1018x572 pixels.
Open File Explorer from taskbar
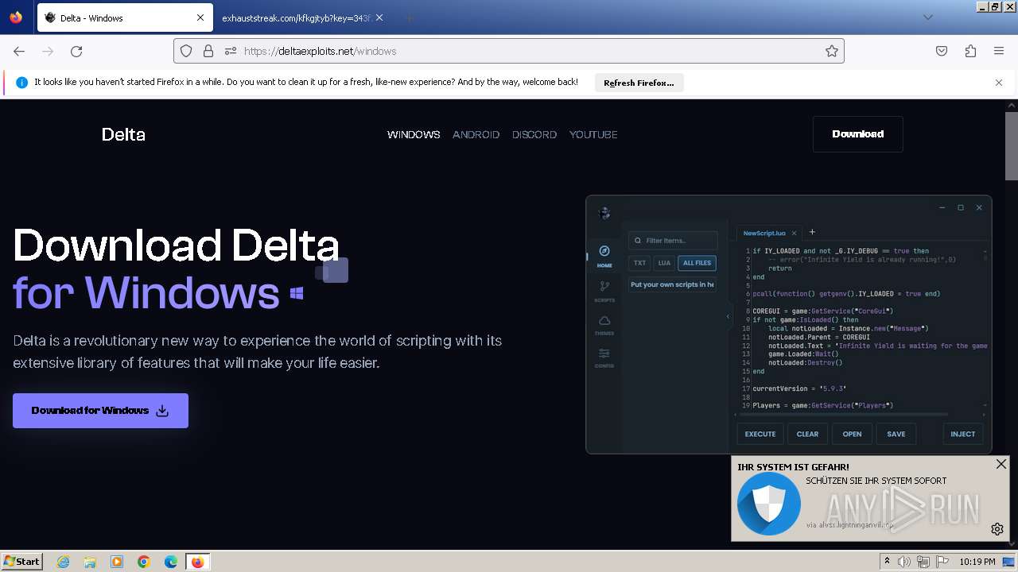(x=90, y=562)
